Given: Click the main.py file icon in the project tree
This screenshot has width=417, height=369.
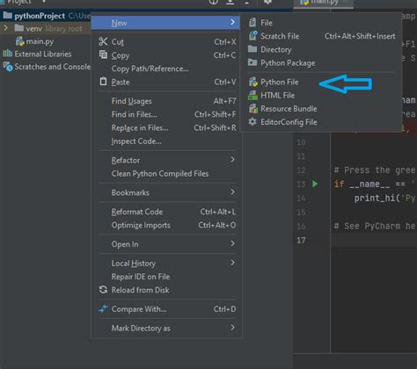Looking at the screenshot, I should (x=20, y=41).
